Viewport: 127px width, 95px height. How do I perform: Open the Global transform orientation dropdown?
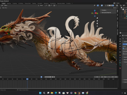(41, 6)
